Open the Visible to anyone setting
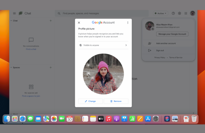This screenshot has width=205, height=133. click(x=103, y=45)
